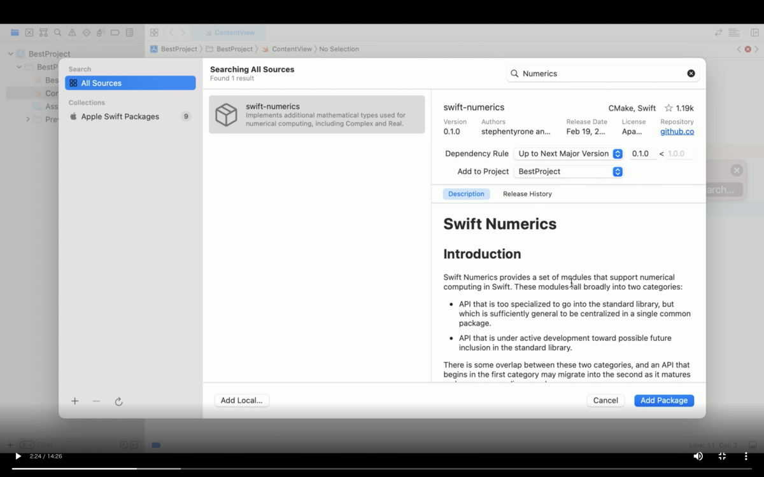
Task: Open the Debug navigator spray icon
Action: 101,32
